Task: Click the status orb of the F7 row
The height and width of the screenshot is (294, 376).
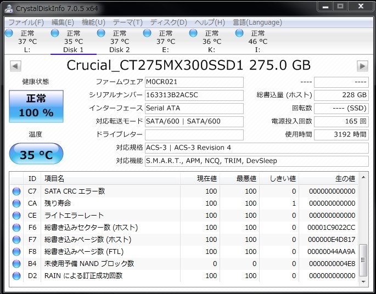Action: (16, 240)
